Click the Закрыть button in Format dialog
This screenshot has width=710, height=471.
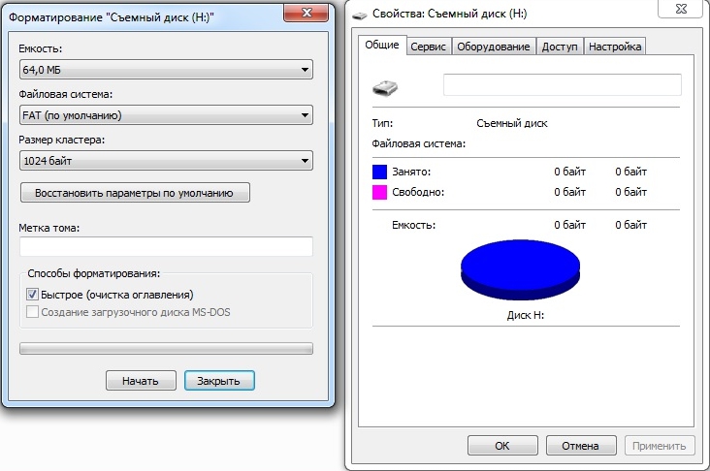pos(219,381)
